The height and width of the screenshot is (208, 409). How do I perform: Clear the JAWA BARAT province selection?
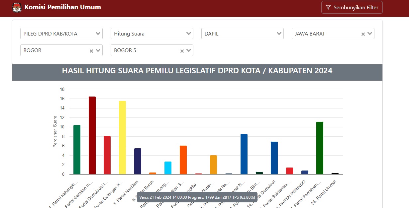pyautogui.click(x=363, y=34)
